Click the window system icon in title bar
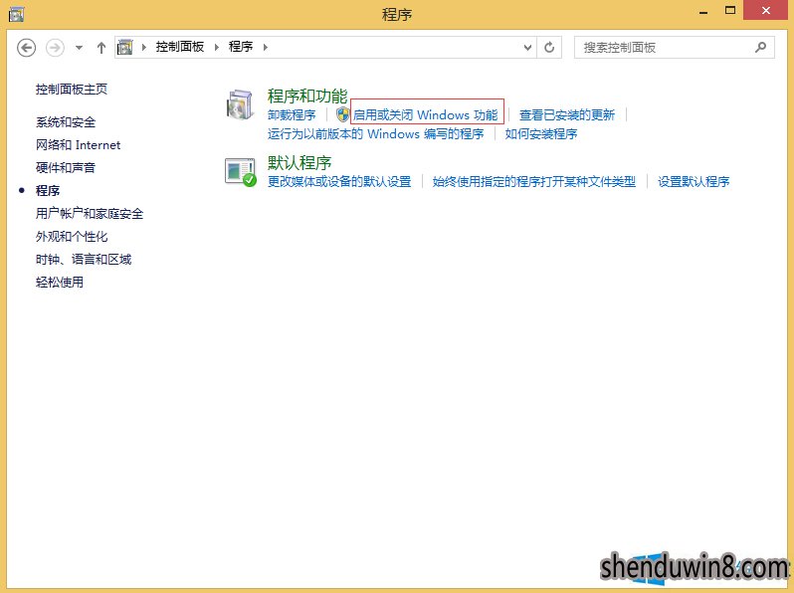This screenshot has height=593, width=794. (x=16, y=14)
